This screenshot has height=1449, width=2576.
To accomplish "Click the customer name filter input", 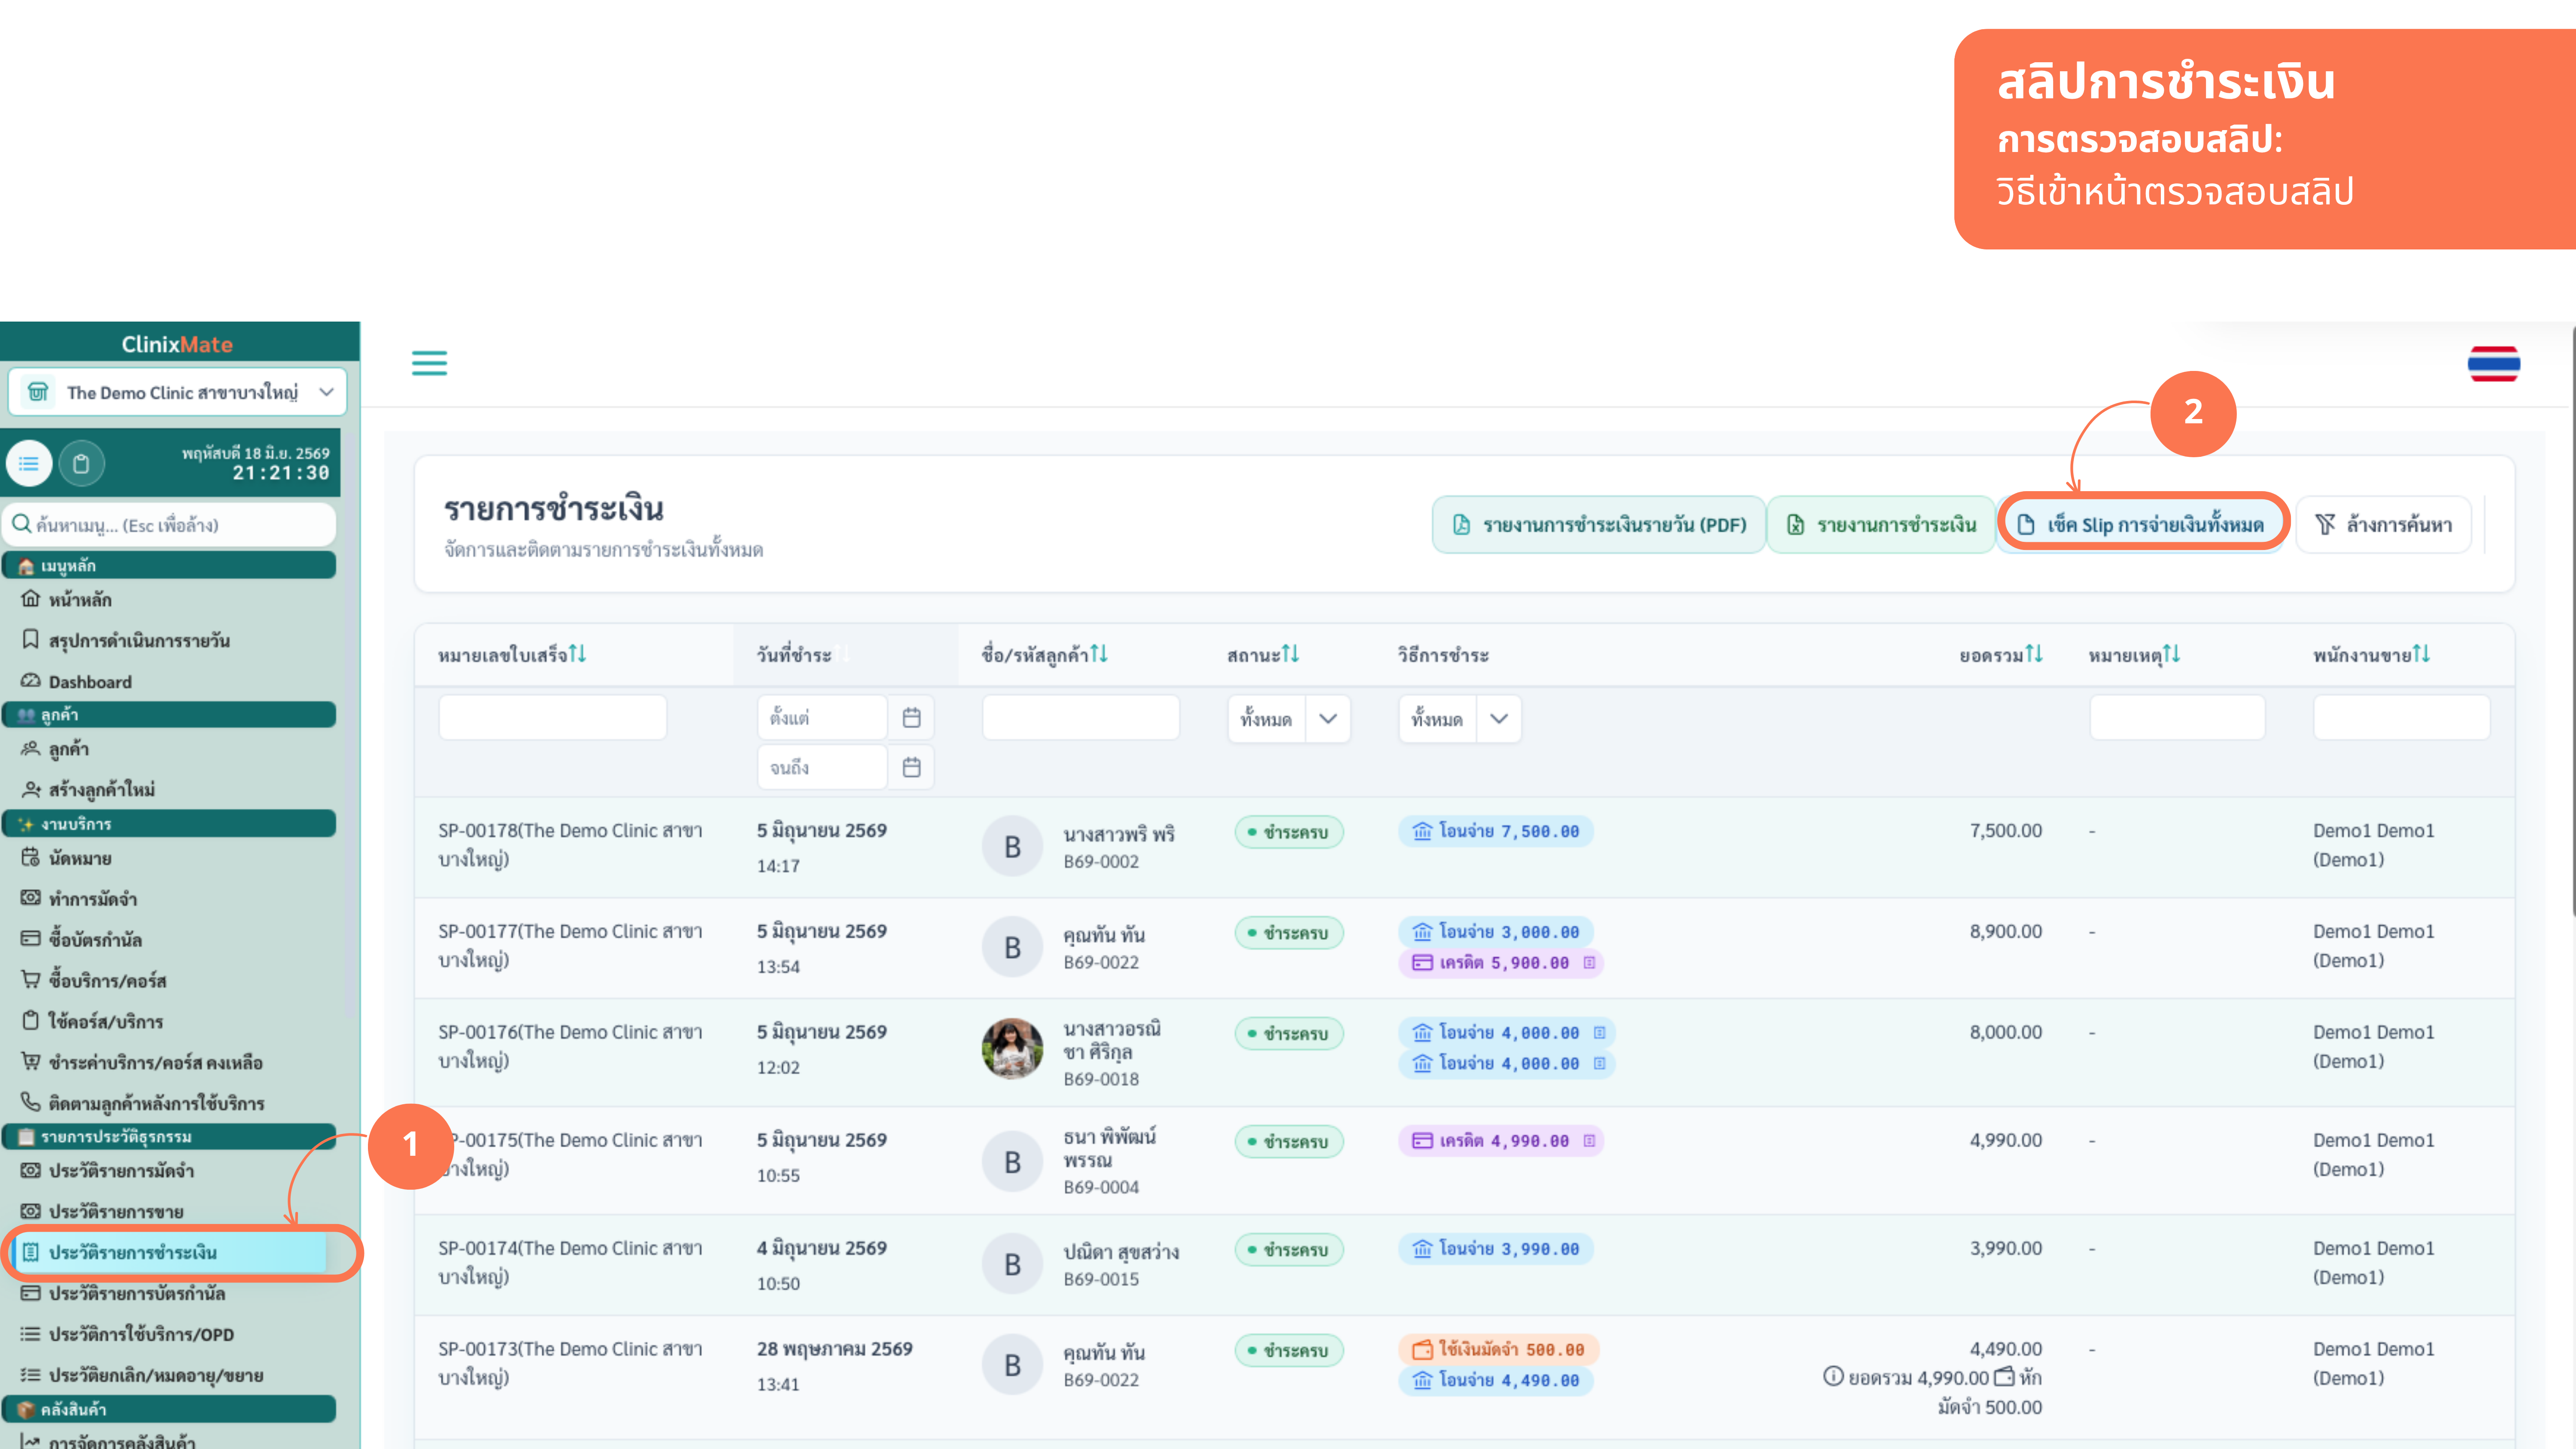I will pos(1081,717).
